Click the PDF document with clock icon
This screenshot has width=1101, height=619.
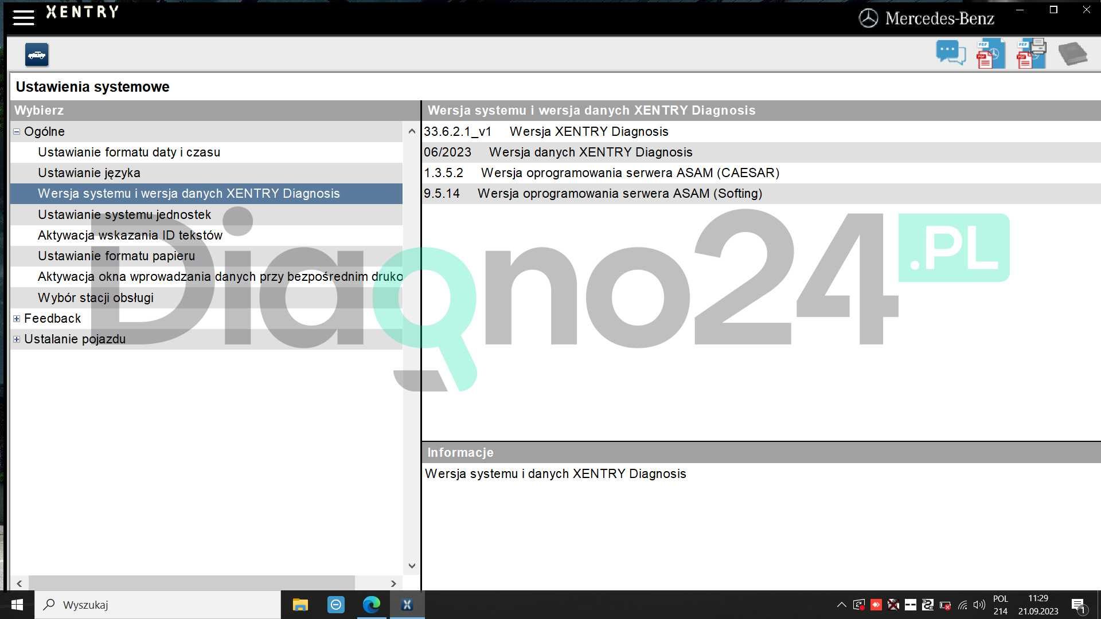pos(991,54)
